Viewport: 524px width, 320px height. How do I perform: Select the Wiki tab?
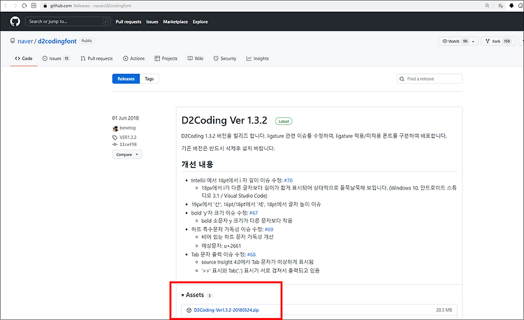click(196, 59)
